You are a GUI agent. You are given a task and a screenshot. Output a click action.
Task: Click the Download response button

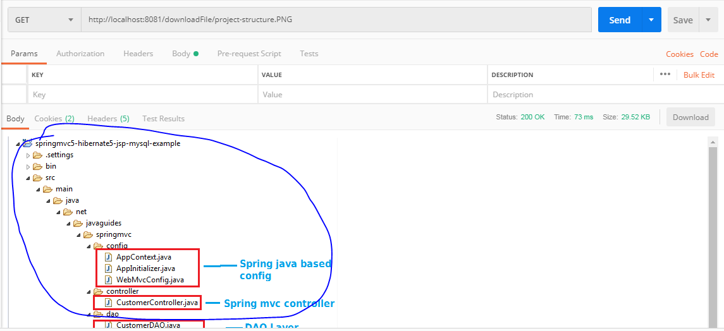click(x=690, y=117)
